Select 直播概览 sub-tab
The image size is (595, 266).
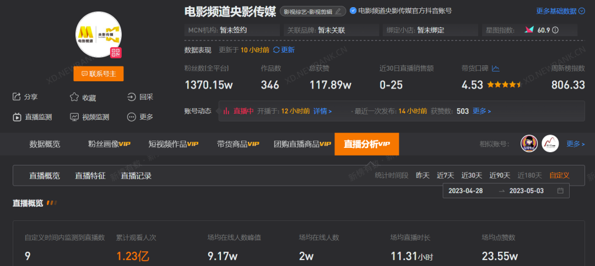[45, 176]
